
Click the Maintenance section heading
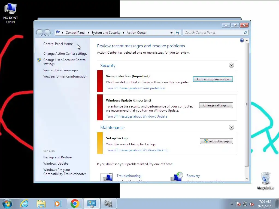[x=112, y=127]
